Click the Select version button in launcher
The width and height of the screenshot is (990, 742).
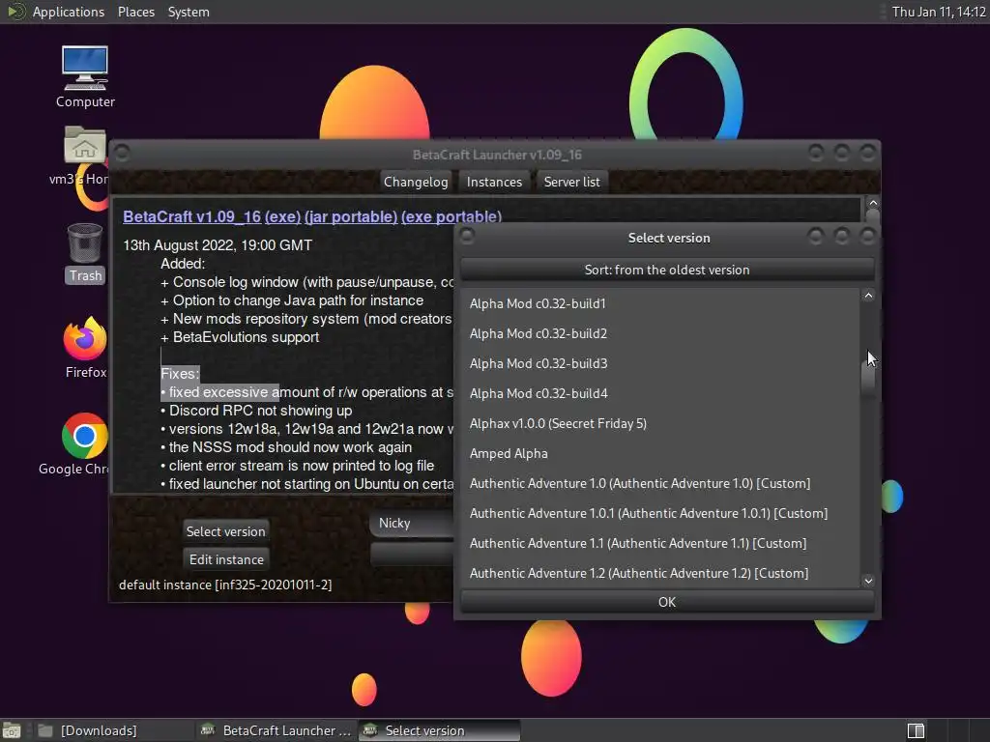point(225,531)
